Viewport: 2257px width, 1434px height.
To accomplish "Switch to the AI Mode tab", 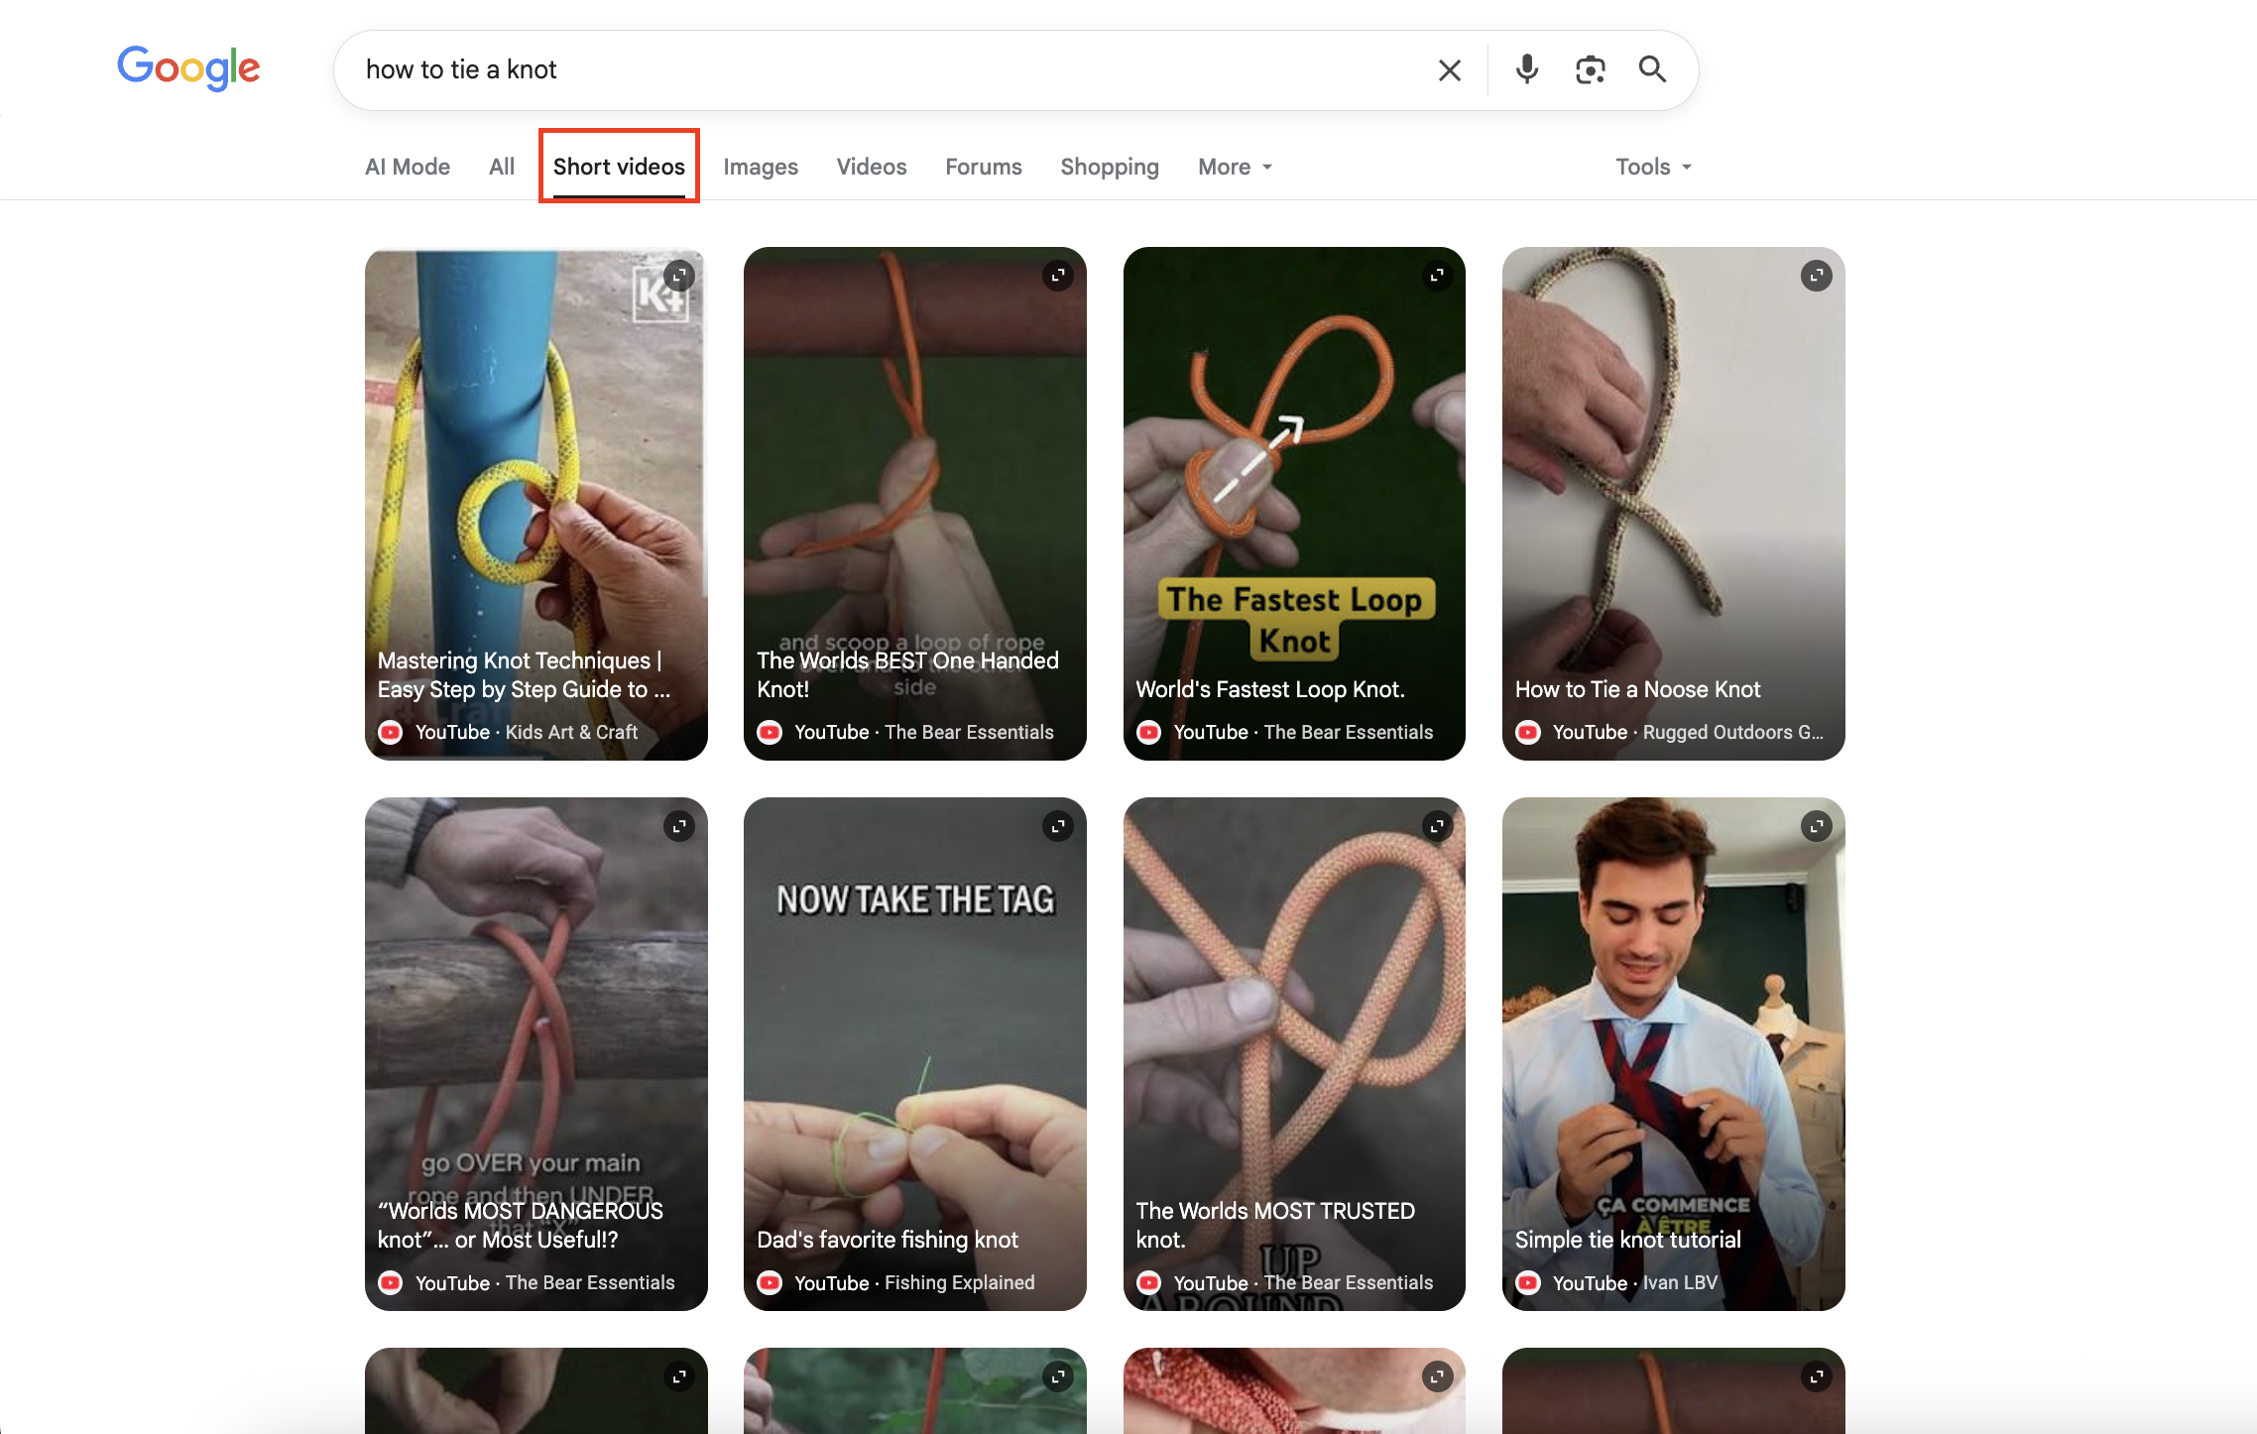I will tap(408, 167).
